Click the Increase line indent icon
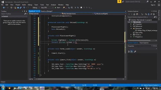The image size is (161, 90). pos(78,8)
